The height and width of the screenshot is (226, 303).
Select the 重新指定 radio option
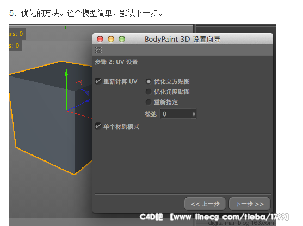click(x=149, y=102)
